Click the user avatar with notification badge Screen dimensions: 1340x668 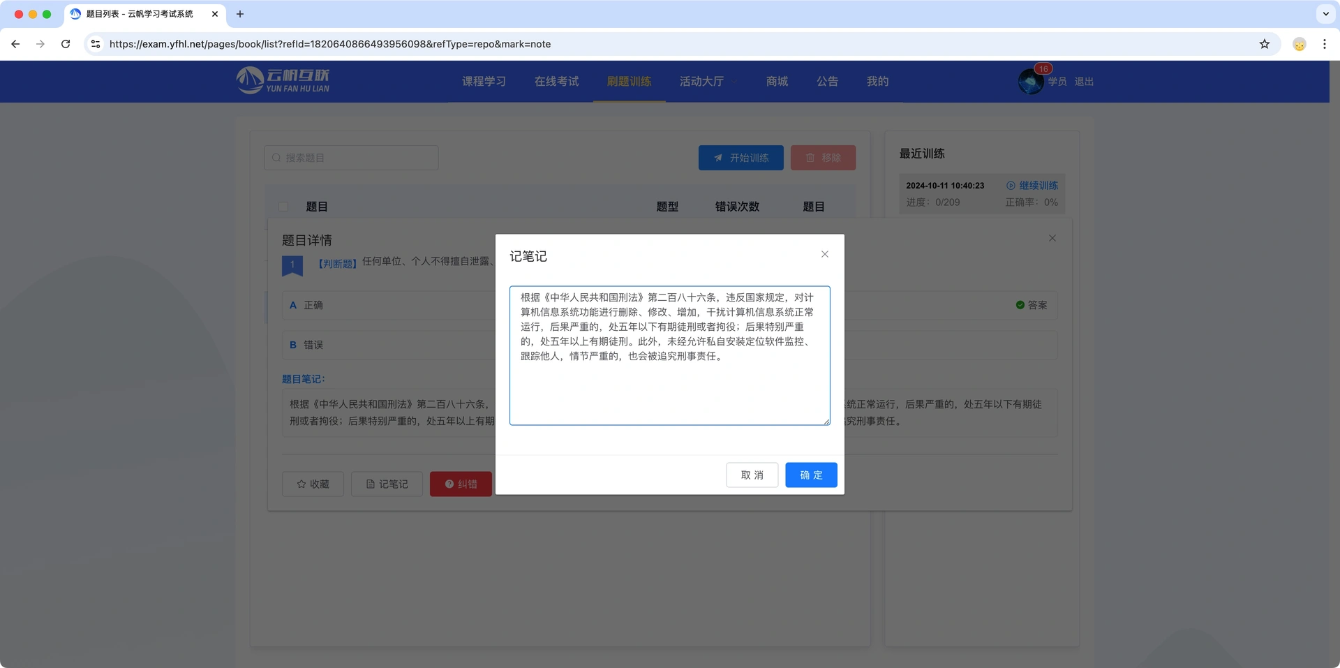click(x=1031, y=81)
